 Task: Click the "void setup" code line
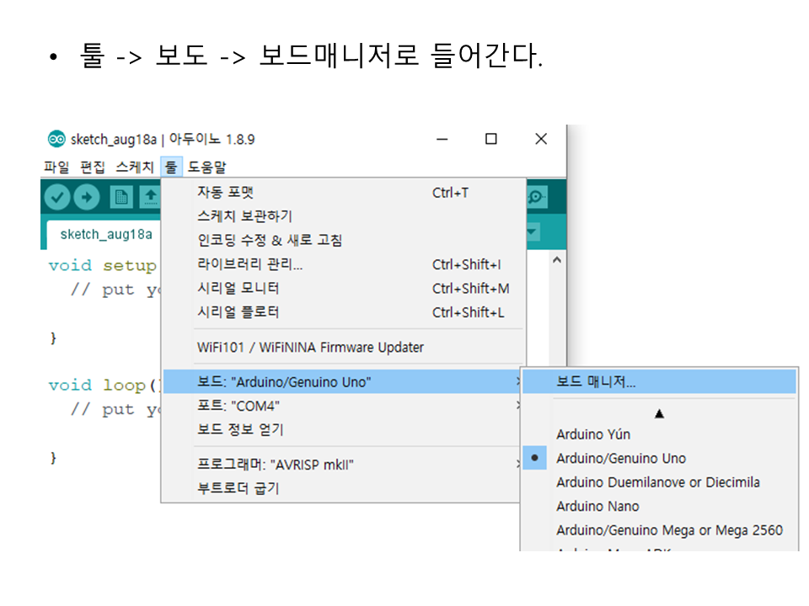(x=102, y=265)
